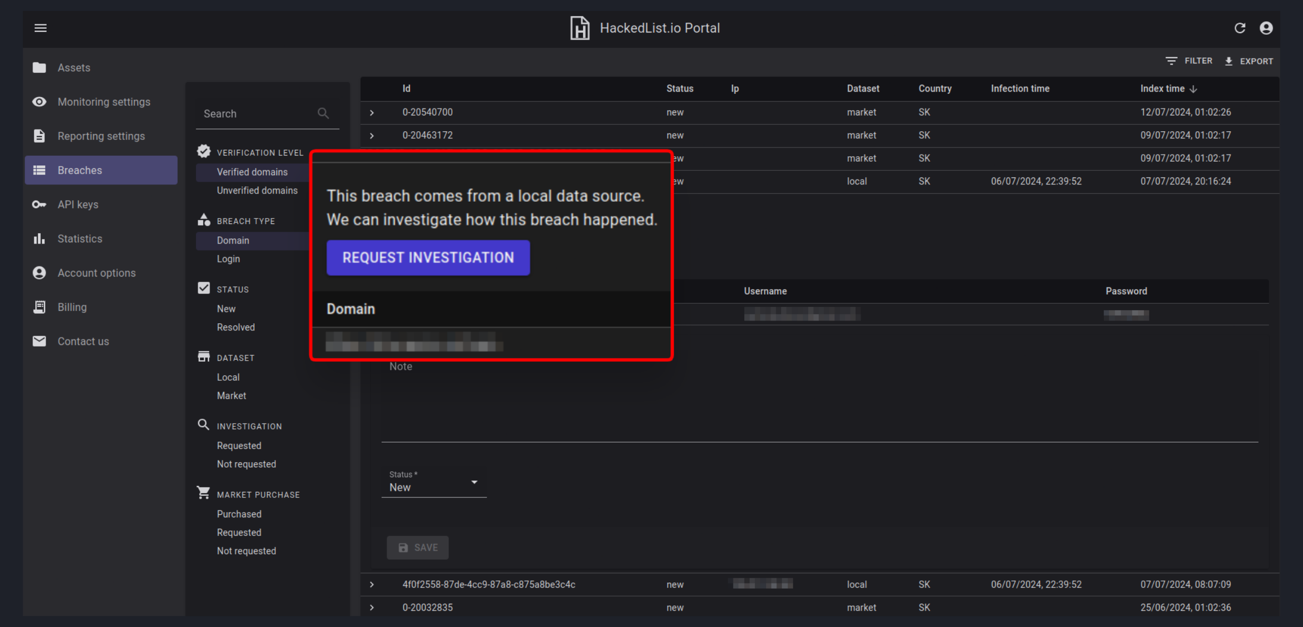
Task: Sort table by Dataset column header
Action: pos(863,88)
